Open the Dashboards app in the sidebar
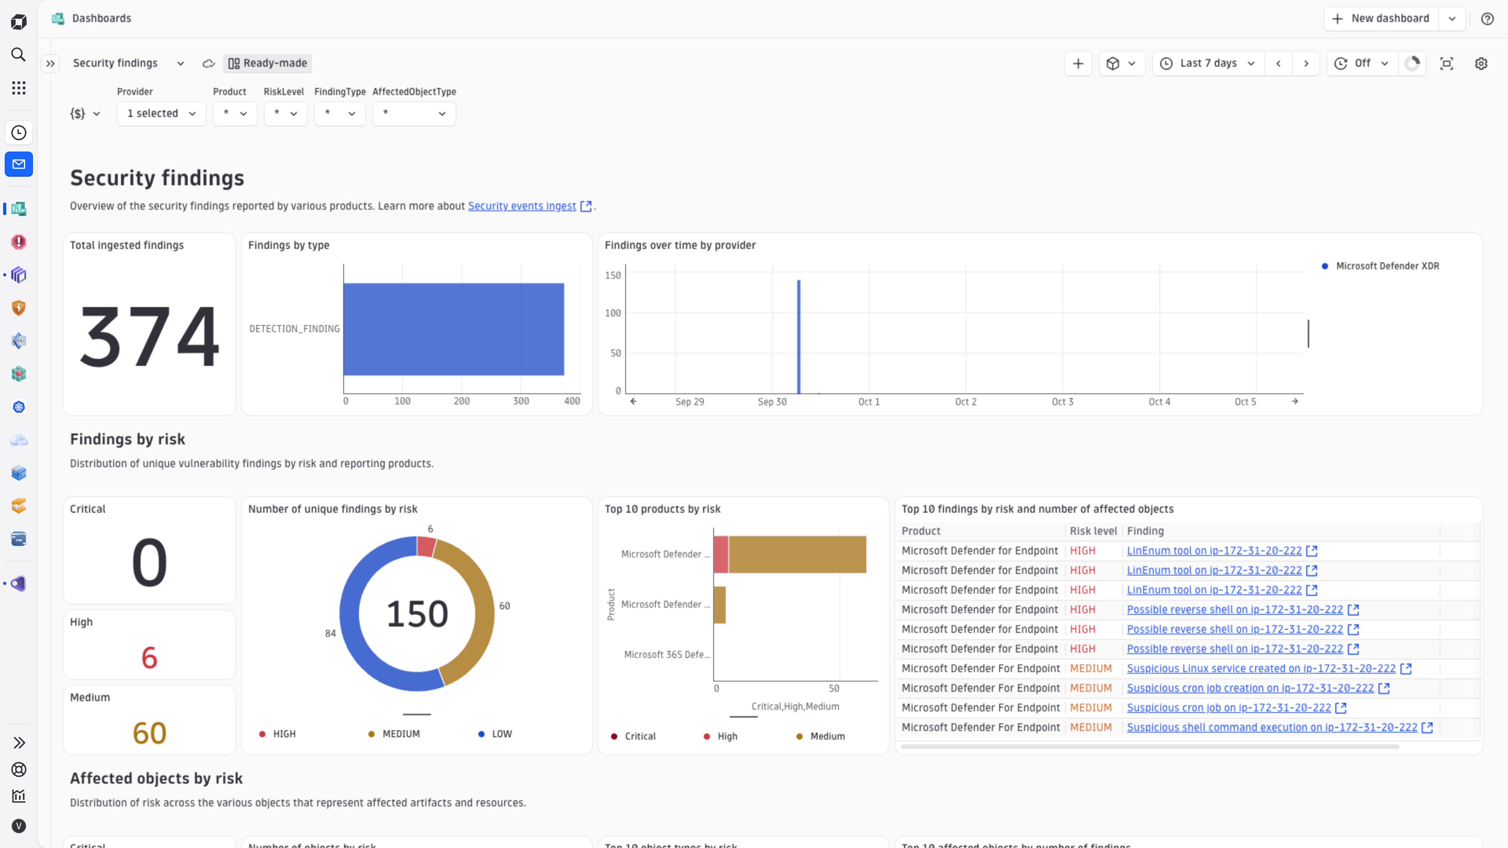The height and width of the screenshot is (848, 1508). click(x=19, y=209)
